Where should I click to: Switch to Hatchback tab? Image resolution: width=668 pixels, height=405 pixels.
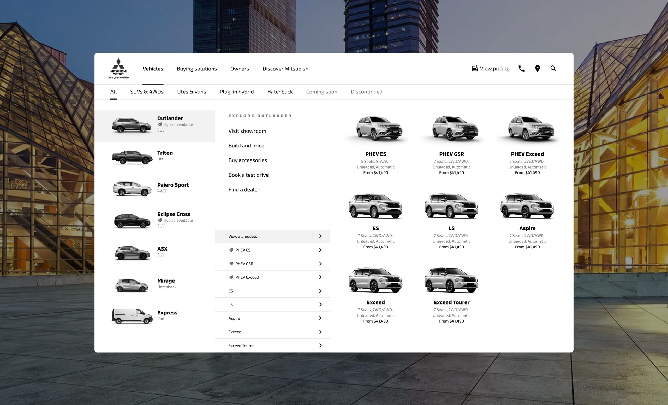(280, 92)
